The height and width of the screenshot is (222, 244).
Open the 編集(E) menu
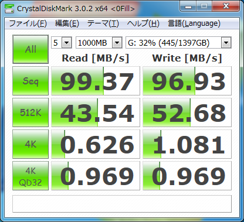67,23
